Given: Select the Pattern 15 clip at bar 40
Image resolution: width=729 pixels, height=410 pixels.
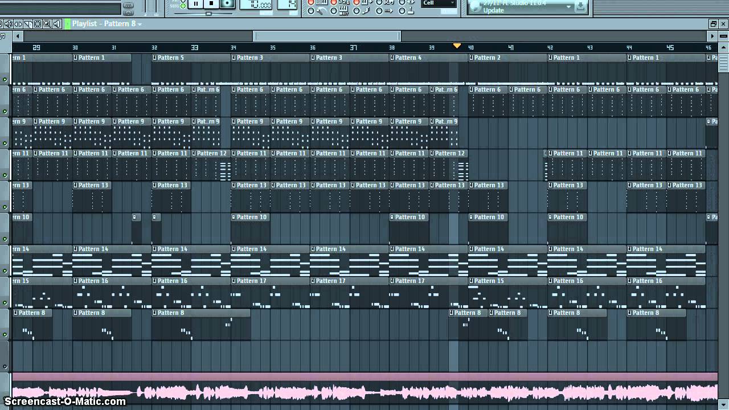Looking at the screenshot, I should click(488, 281).
